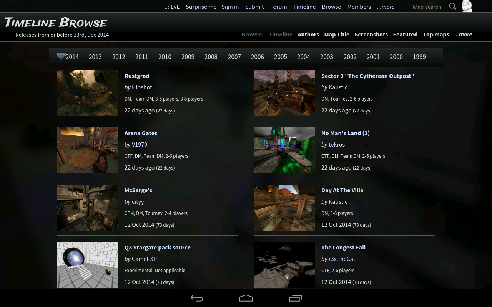Tap the Android back navigation icon
Image resolution: width=492 pixels, height=307 pixels.
coord(196,298)
